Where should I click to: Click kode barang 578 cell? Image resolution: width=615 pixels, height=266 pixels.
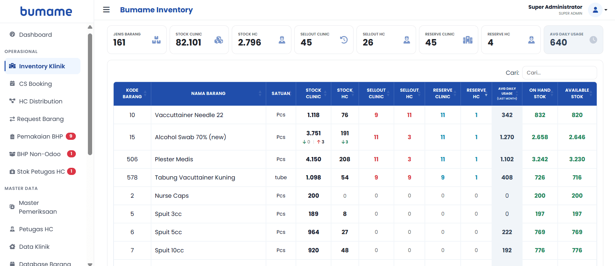(132, 178)
